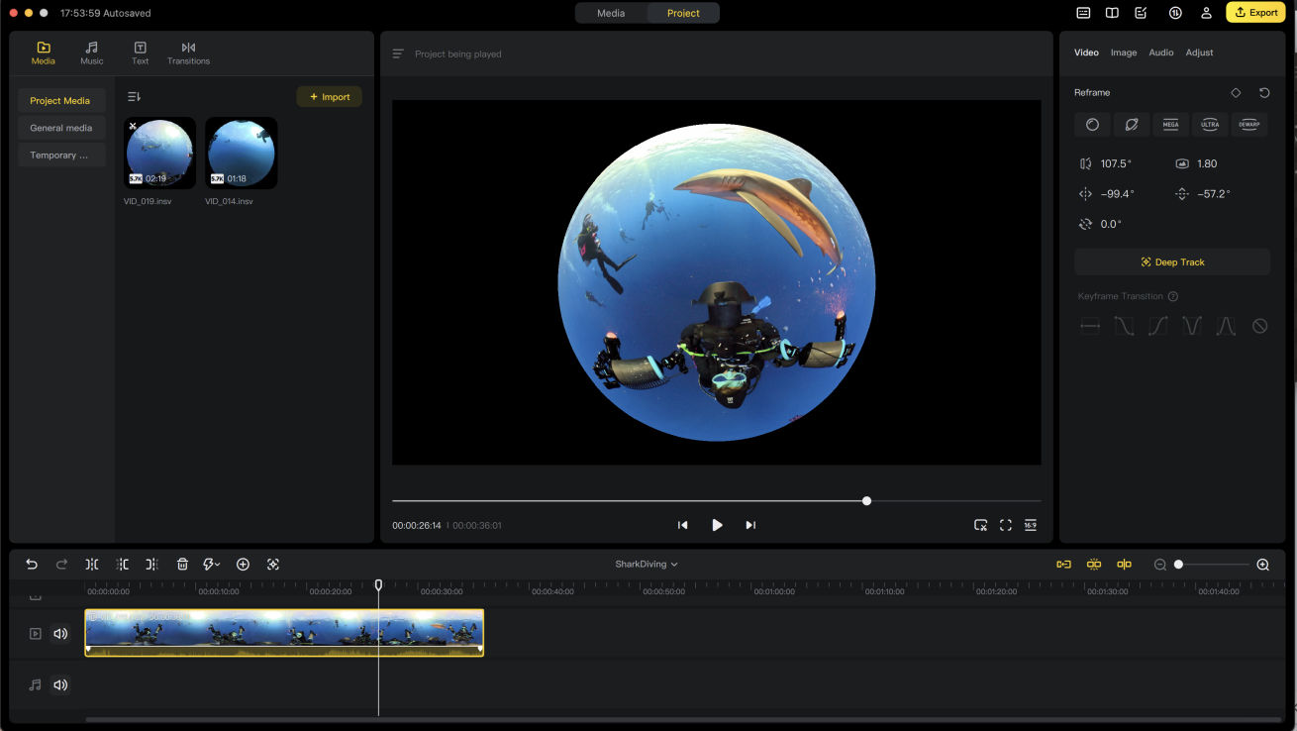Add a keyframe with the diamond icon
The image size is (1297, 731).
point(1236,93)
